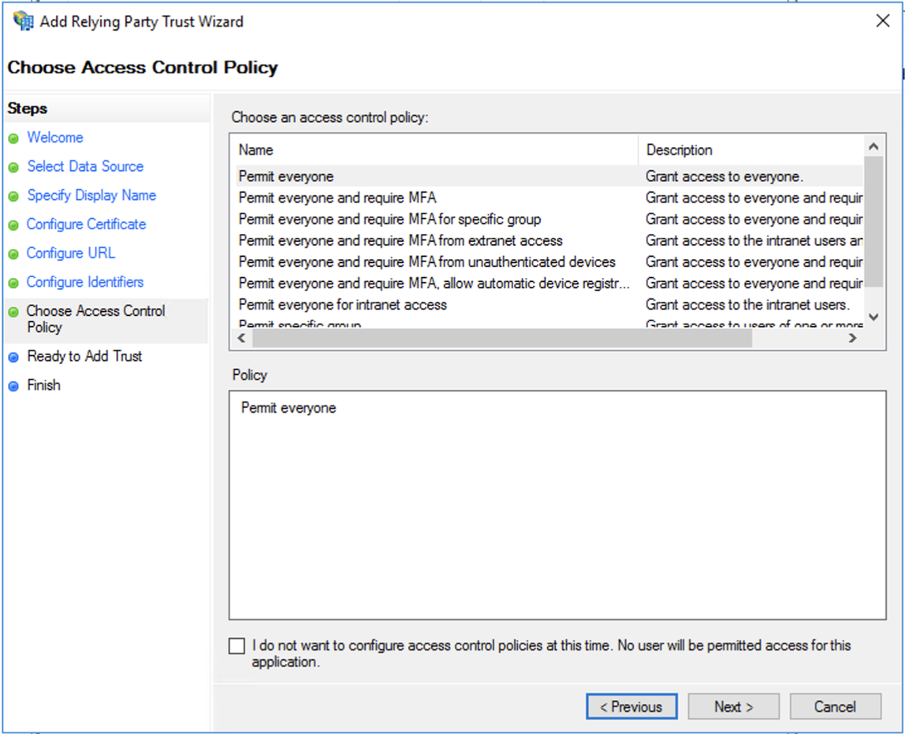The width and height of the screenshot is (905, 734).
Task: Click the Previous button
Action: [x=631, y=706]
